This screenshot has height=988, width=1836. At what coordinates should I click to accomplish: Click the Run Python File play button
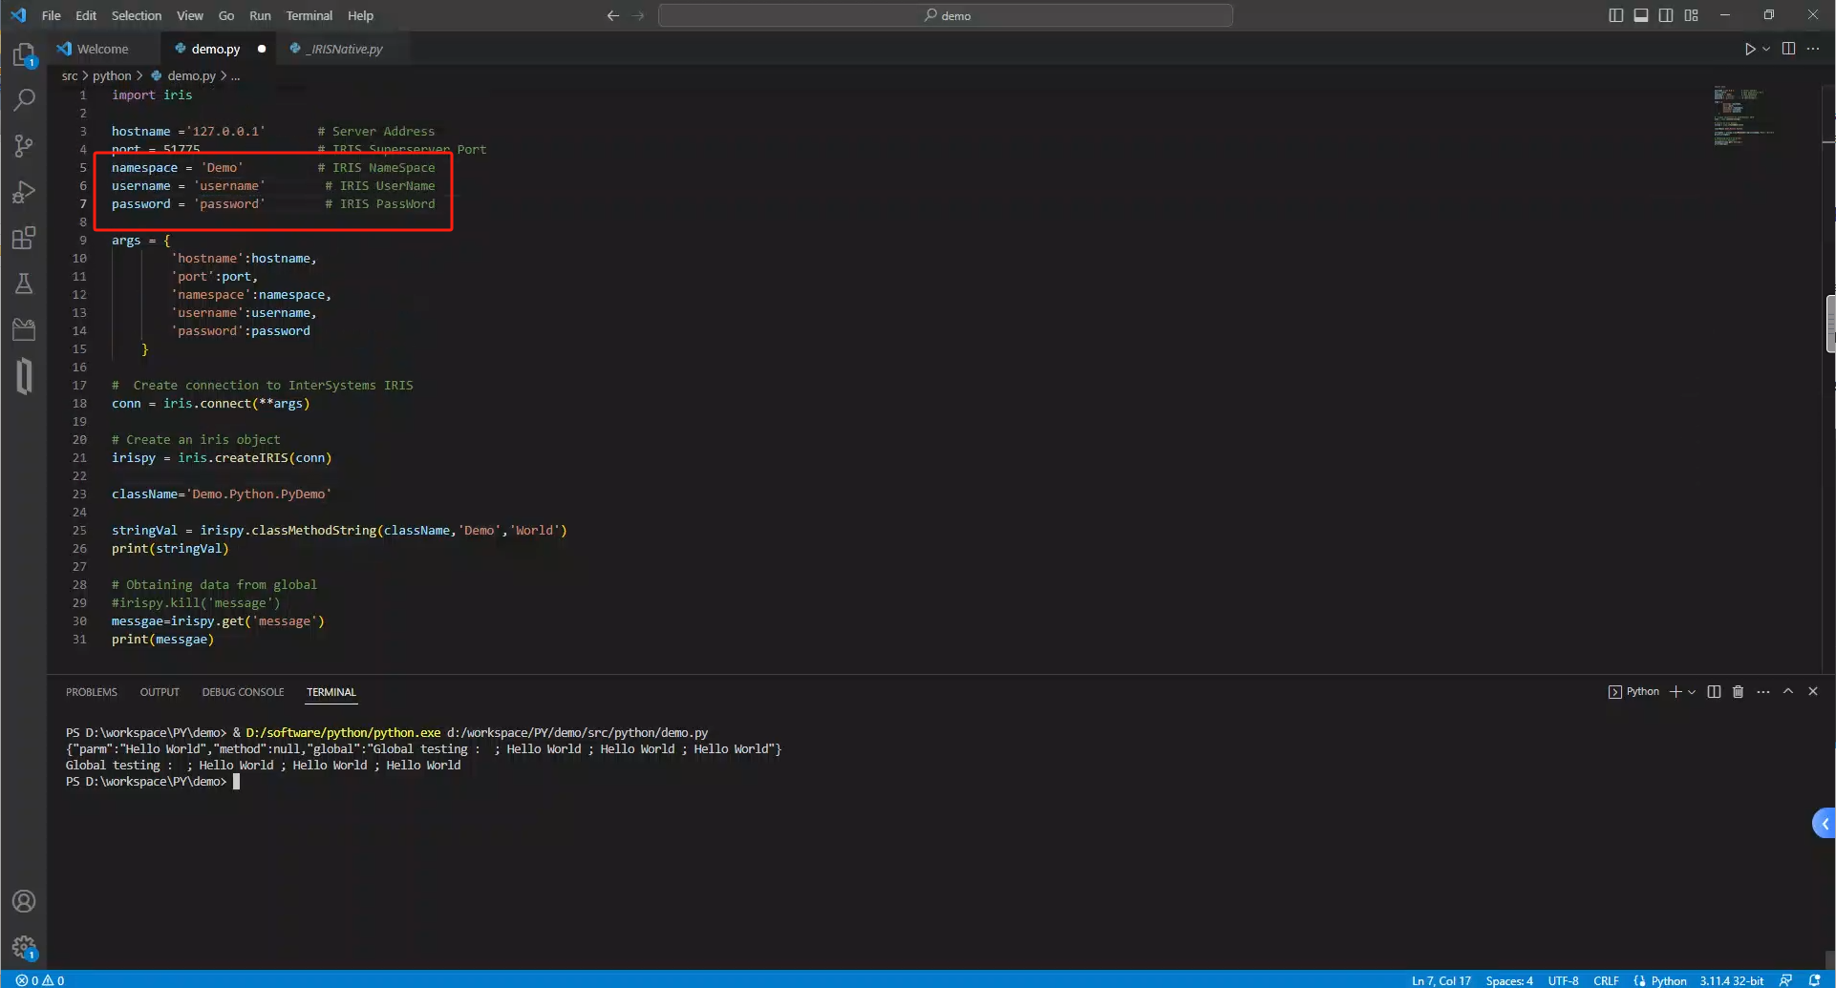(x=1749, y=49)
